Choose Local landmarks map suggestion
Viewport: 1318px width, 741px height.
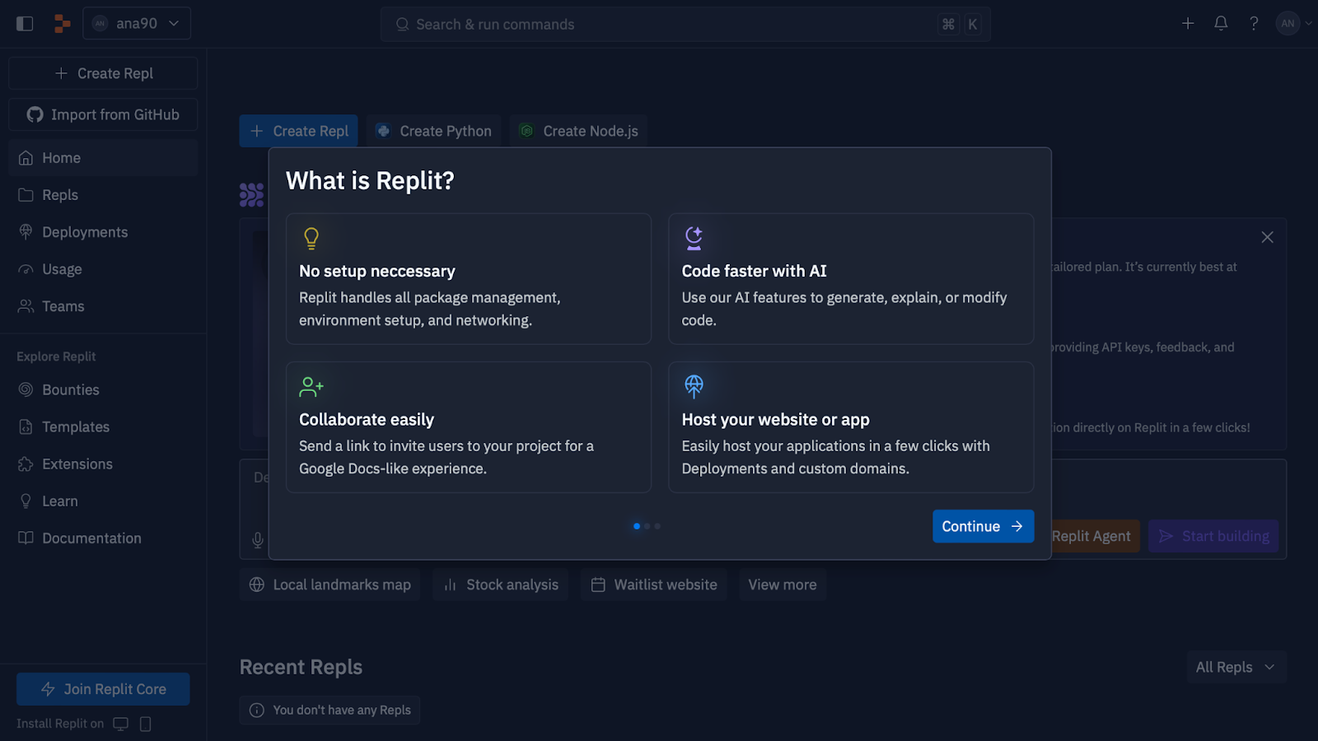pyautogui.click(x=329, y=585)
